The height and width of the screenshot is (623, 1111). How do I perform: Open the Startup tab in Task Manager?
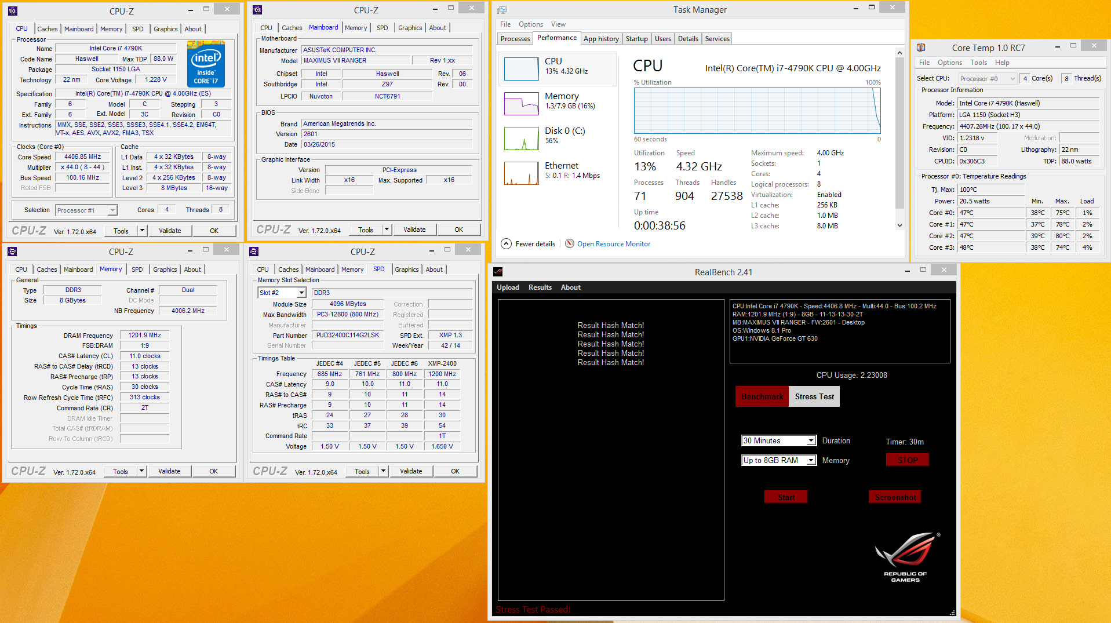pyautogui.click(x=636, y=39)
